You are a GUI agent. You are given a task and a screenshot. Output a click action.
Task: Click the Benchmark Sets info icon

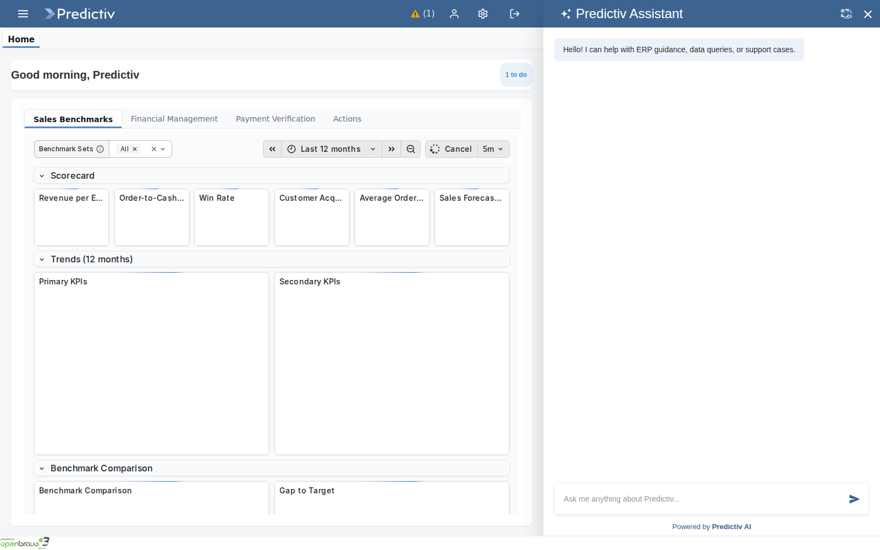(100, 149)
